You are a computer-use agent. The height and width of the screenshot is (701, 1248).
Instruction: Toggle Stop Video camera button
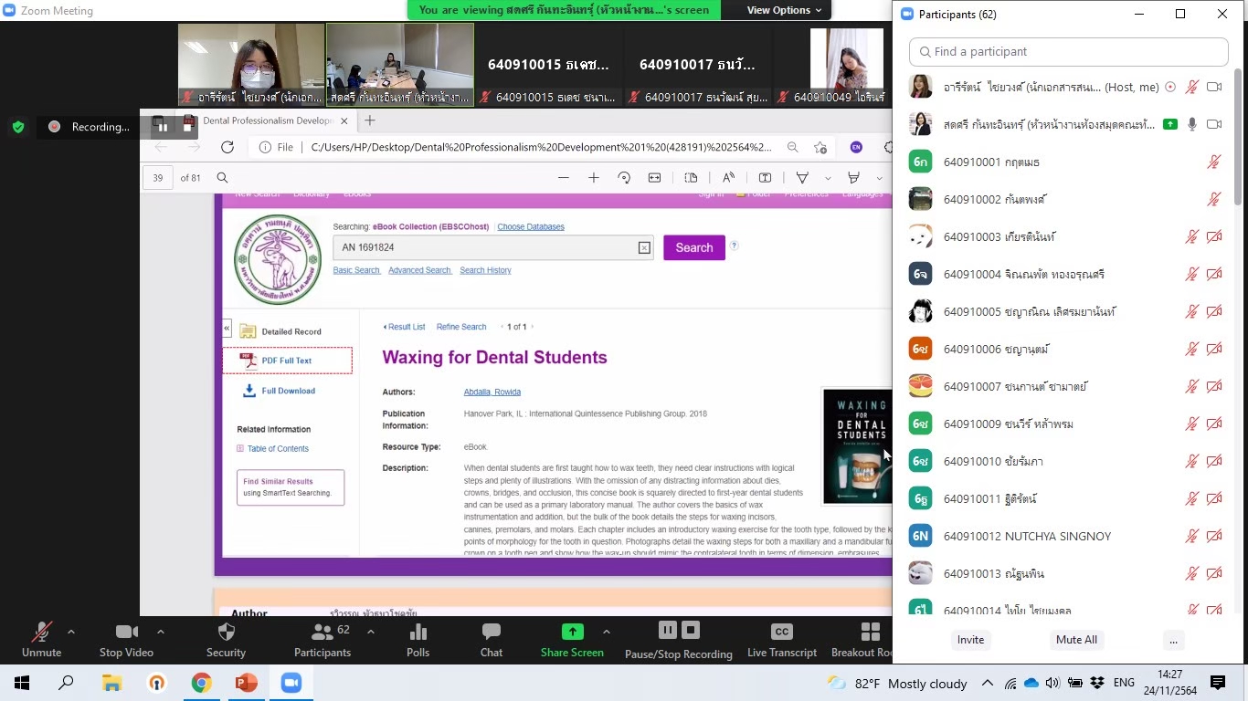(126, 633)
